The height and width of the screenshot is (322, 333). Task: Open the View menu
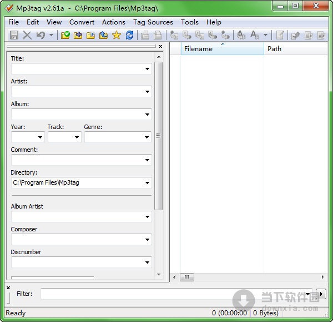point(54,22)
